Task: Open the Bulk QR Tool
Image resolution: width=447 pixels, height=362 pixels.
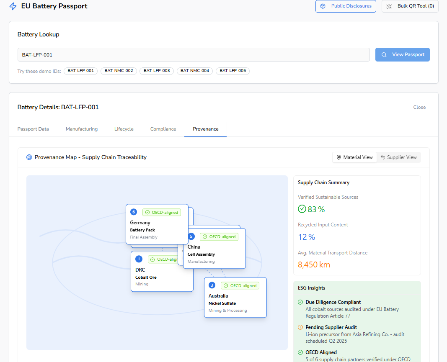Action: pos(410,6)
